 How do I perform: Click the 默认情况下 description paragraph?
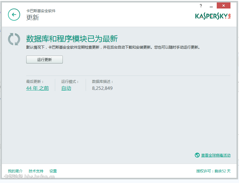click(113, 47)
